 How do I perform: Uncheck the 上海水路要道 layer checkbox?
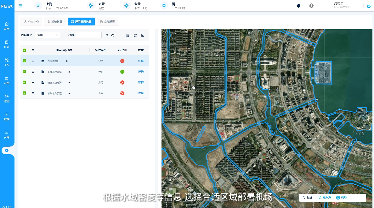(24, 71)
